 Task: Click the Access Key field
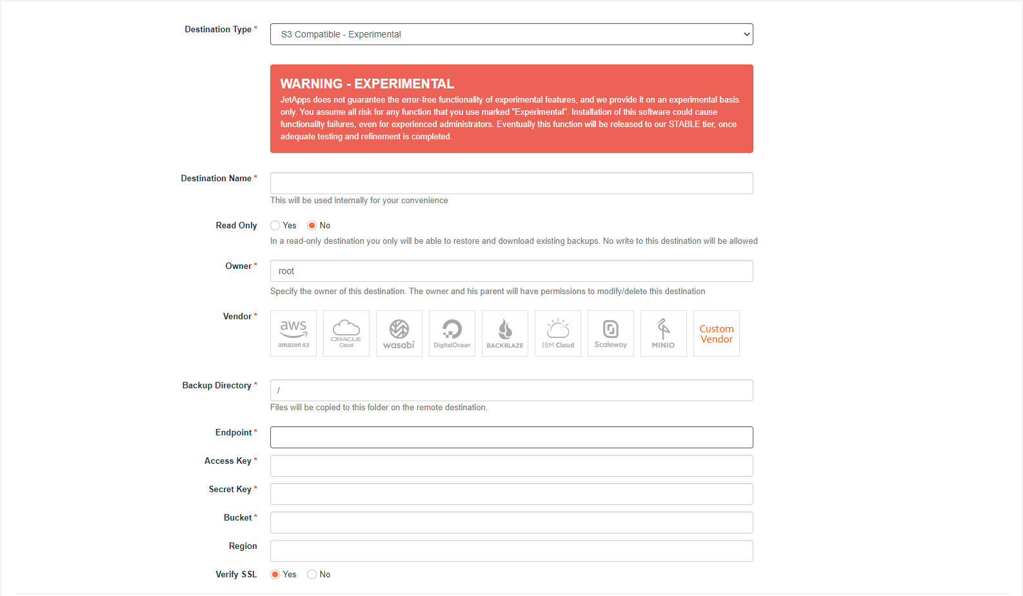(x=511, y=466)
